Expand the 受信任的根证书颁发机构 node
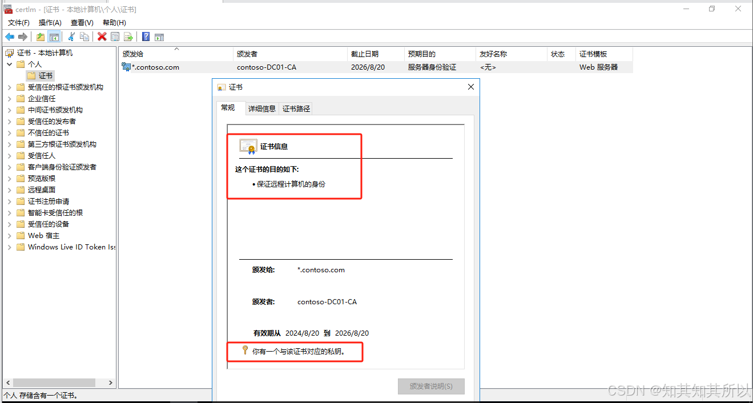 coord(10,87)
